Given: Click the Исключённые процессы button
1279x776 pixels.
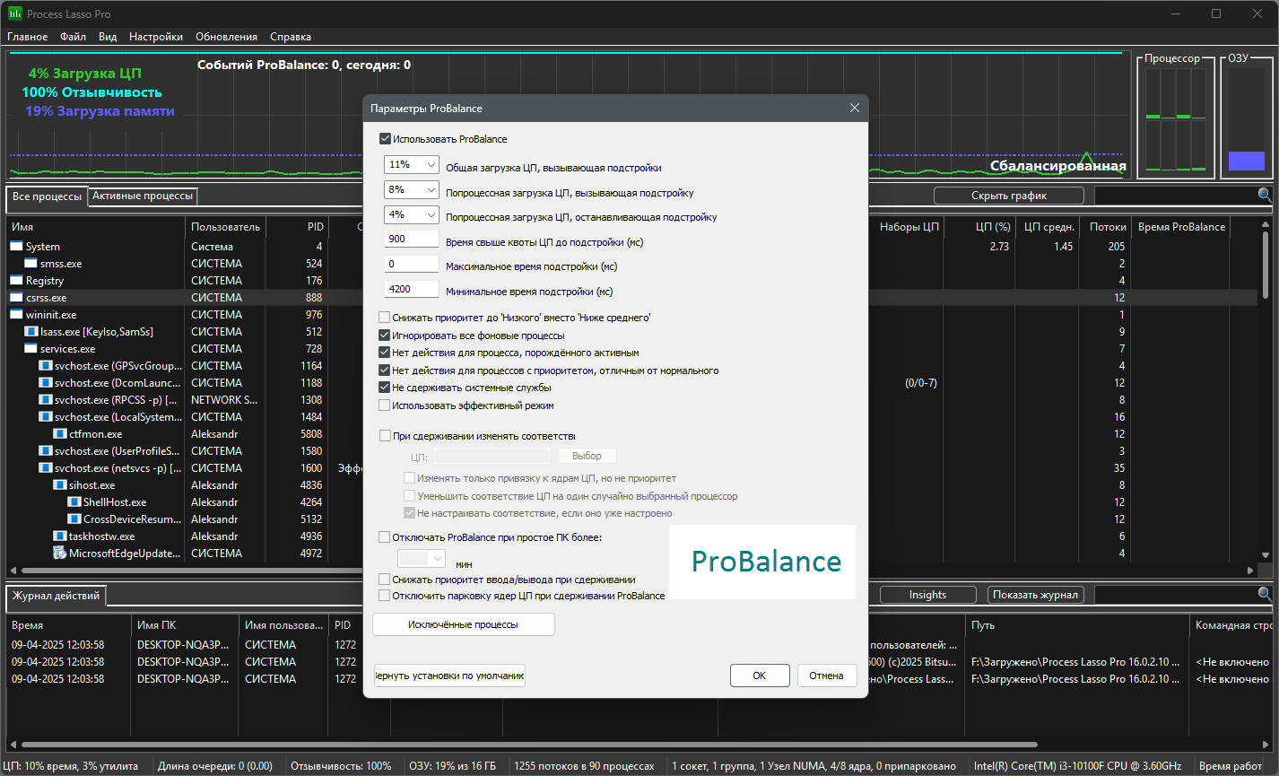Looking at the screenshot, I should tap(464, 624).
